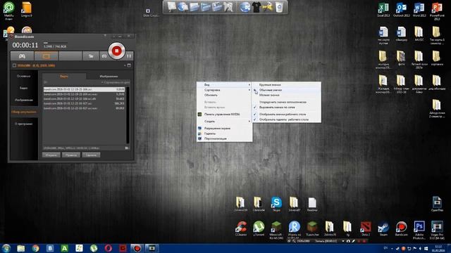Toggle Выровнять значки по сетке option

pos(287,108)
